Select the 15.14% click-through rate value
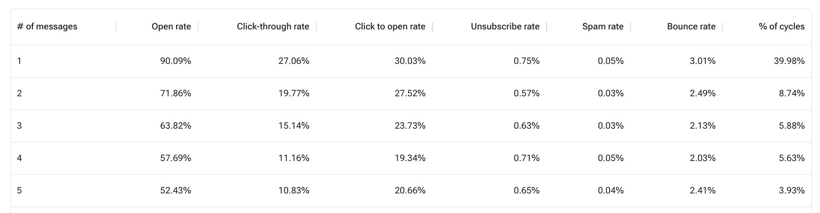The width and height of the screenshot is (820, 213). (294, 126)
